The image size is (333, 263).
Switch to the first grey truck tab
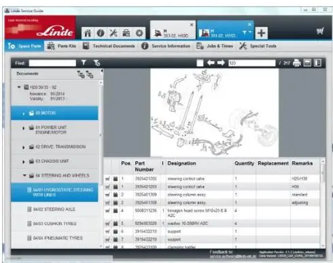(173, 31)
